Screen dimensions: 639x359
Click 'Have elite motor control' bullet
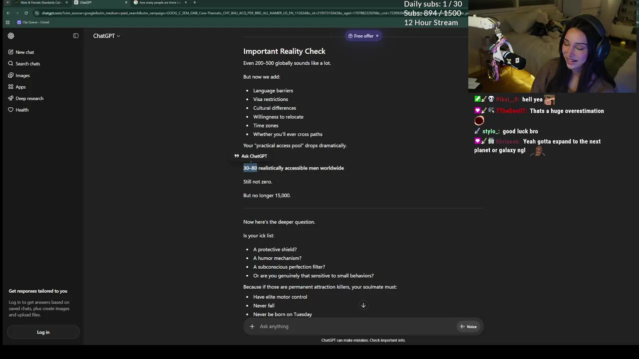(280, 297)
